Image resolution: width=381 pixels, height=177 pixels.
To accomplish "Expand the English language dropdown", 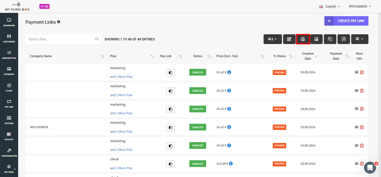I will 330,6.
